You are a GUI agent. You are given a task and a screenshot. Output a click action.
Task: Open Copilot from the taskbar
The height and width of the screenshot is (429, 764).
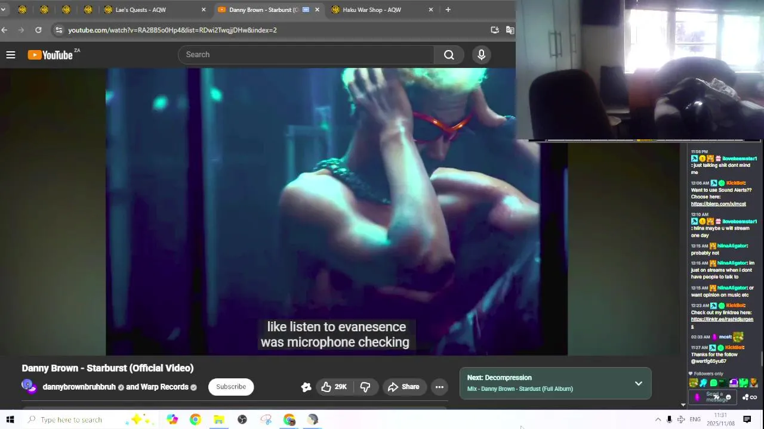click(172, 419)
